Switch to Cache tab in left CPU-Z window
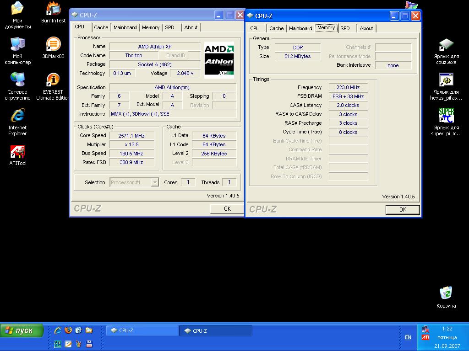 (x=101, y=27)
